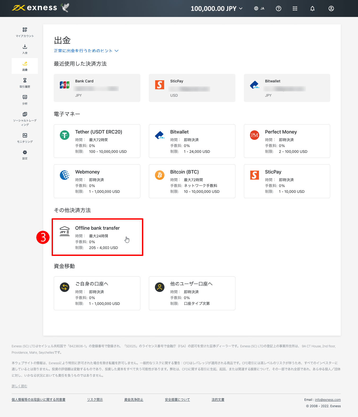
Task: Open the 100,000.00 JPY balance dropdown
Action: tap(217, 8)
